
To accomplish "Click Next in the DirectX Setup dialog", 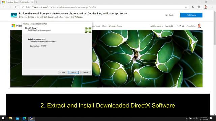I will 74,73.
